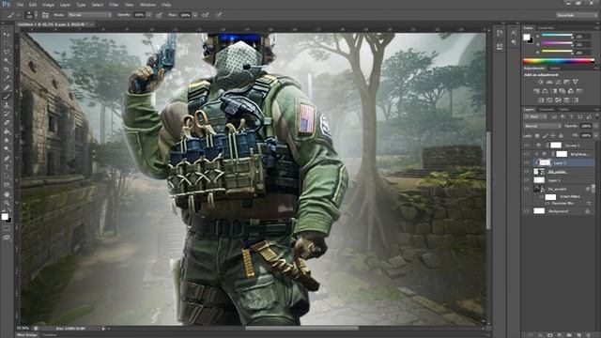Screen dimensions: 601x338
Task: Select the Crop tool
Action: pyautogui.click(x=7, y=69)
